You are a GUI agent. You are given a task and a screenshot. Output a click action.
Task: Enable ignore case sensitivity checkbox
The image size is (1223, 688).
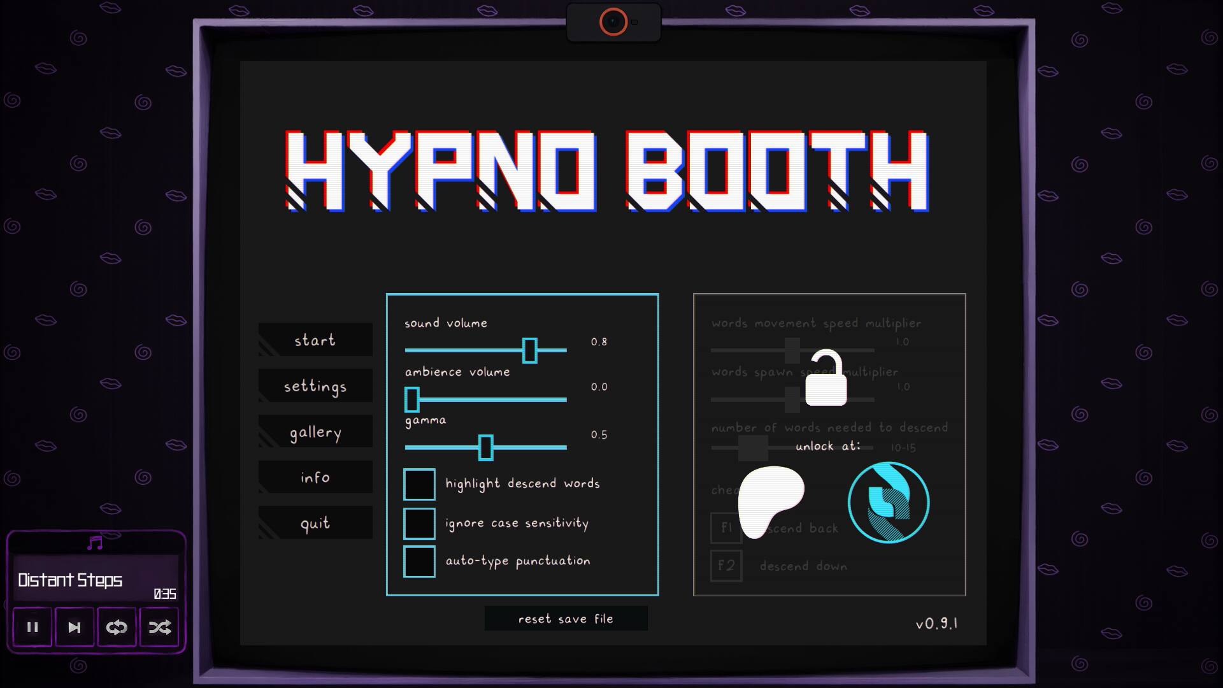point(419,524)
